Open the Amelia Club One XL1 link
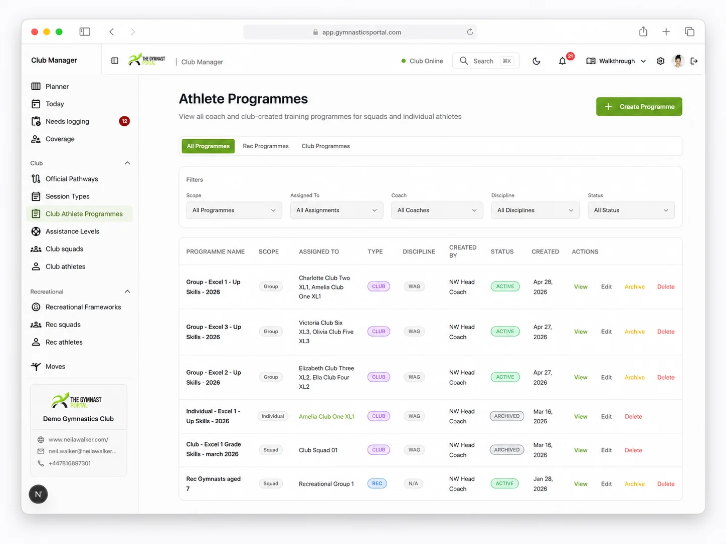The height and width of the screenshot is (544, 726). click(x=326, y=416)
